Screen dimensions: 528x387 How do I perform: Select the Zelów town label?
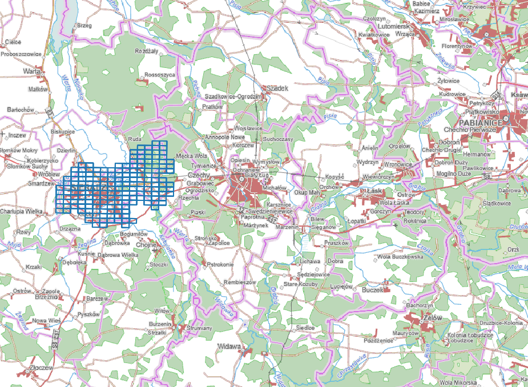(433, 316)
